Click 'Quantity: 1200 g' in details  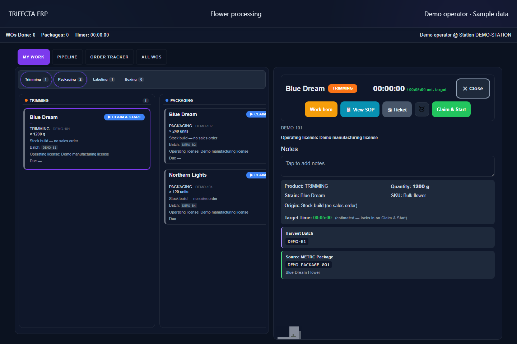click(x=410, y=186)
